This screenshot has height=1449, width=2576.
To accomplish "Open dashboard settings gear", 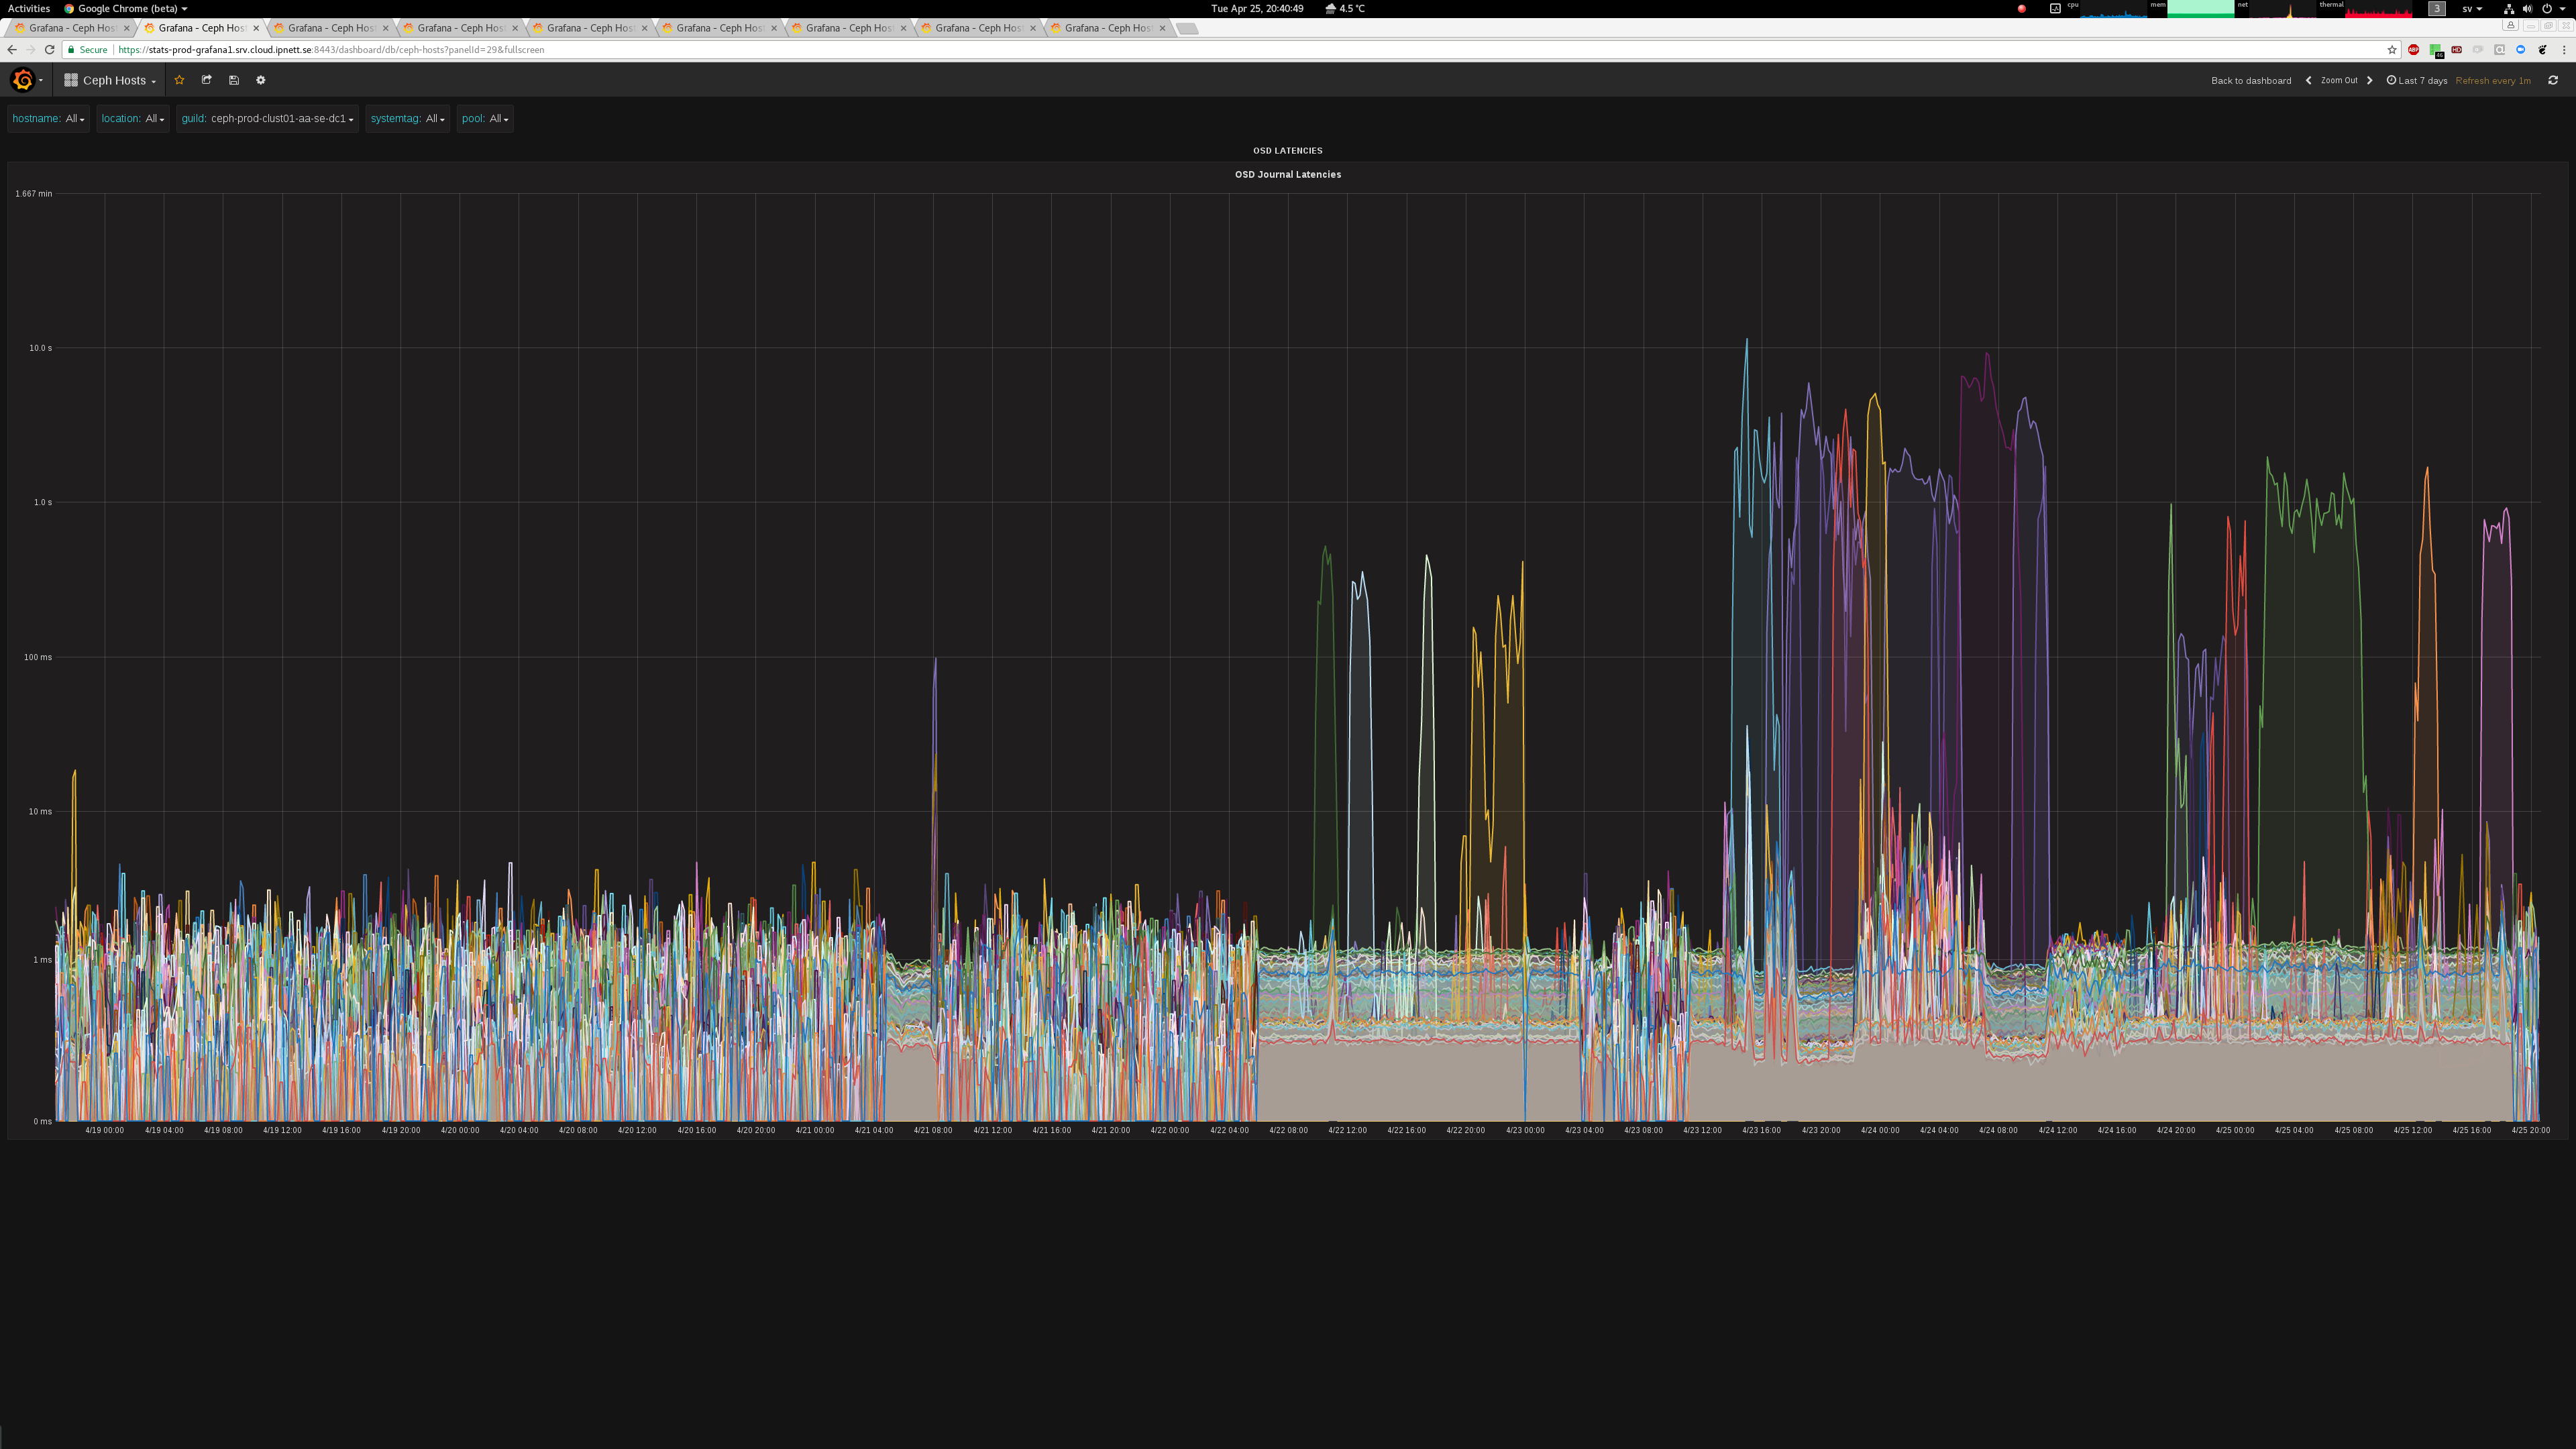I will [261, 80].
